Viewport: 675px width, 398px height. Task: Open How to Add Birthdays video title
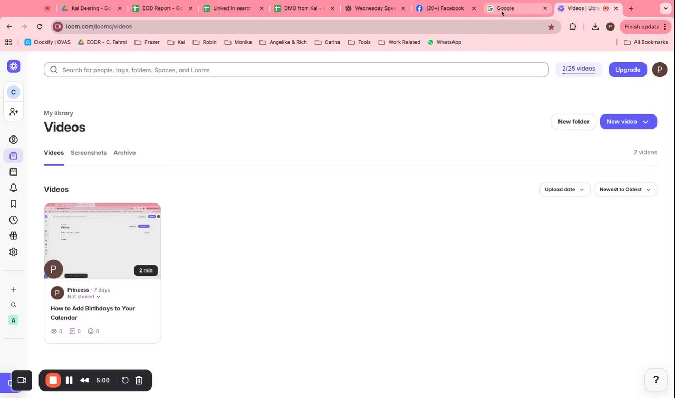pyautogui.click(x=93, y=313)
